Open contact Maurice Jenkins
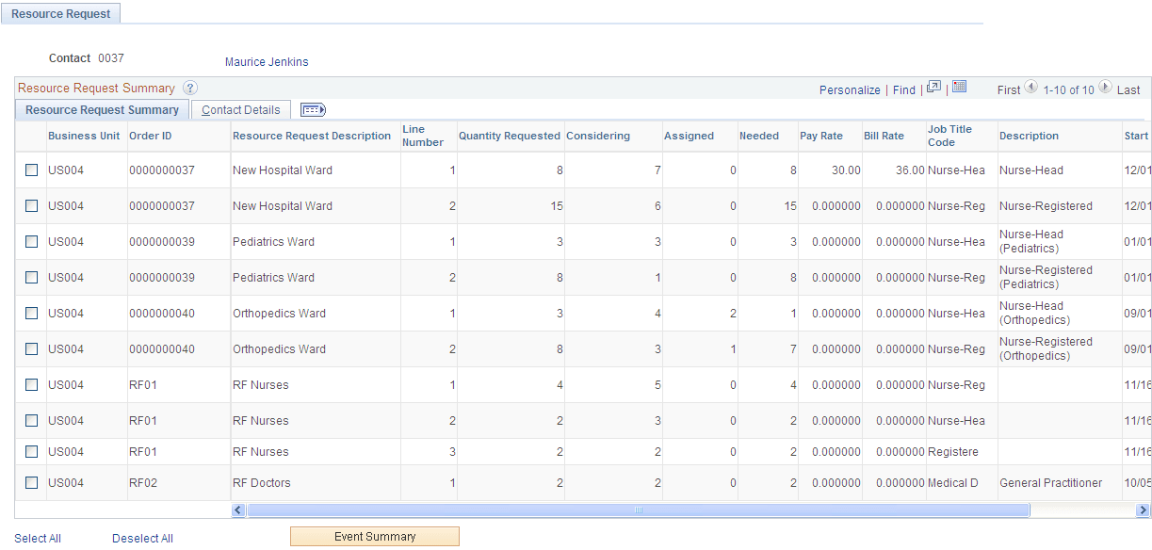1152x550 pixels. pos(265,62)
